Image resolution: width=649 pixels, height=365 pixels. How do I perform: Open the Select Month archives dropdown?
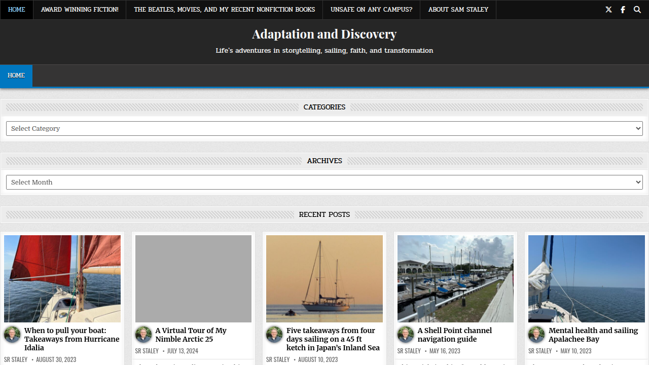tap(324, 182)
